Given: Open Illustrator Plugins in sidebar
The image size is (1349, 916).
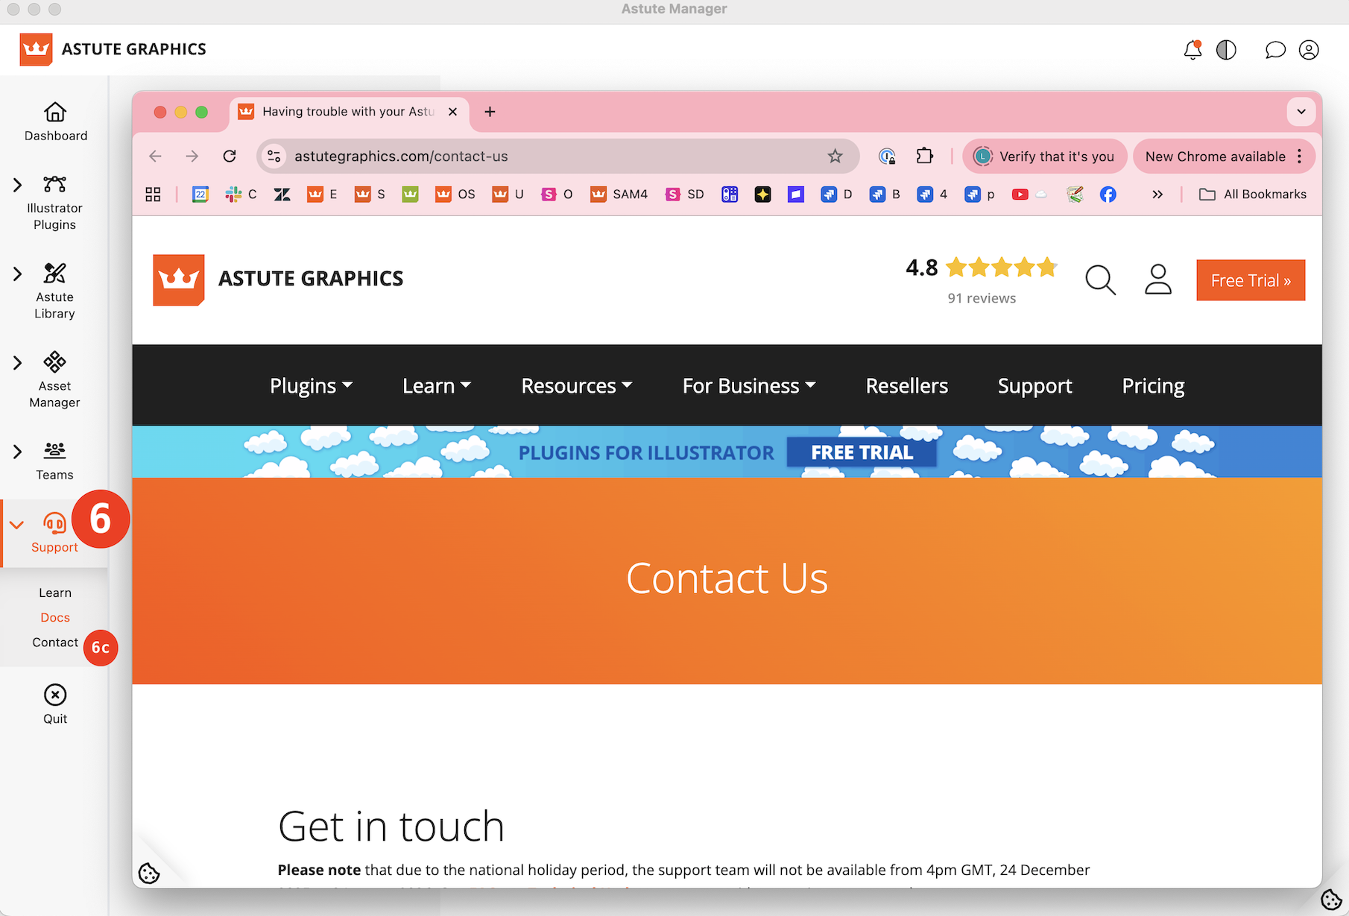Looking at the screenshot, I should tap(54, 185).
